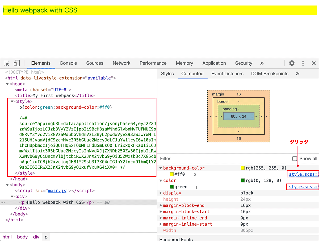Enable the Show all checkbox

pyautogui.click(x=295, y=159)
